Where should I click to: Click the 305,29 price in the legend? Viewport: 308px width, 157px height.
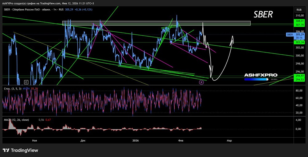coord(69,10)
